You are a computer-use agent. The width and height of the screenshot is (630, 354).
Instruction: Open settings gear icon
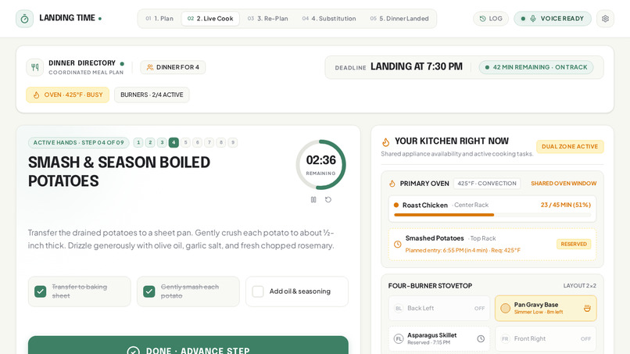tap(605, 19)
